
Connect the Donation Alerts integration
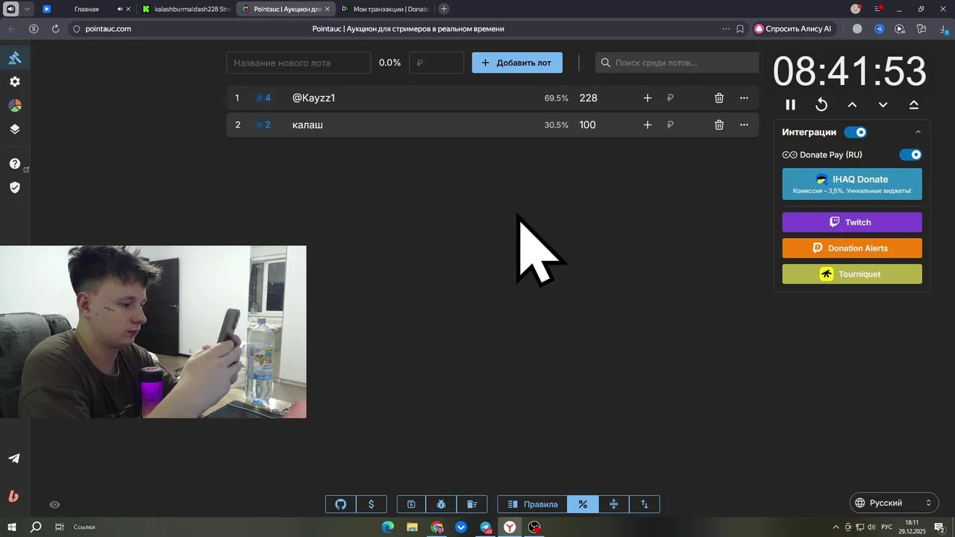pyautogui.click(x=852, y=248)
